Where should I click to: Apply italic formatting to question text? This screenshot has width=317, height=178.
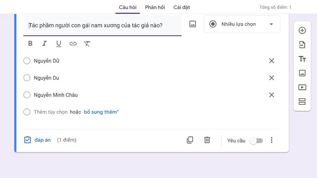44,44
